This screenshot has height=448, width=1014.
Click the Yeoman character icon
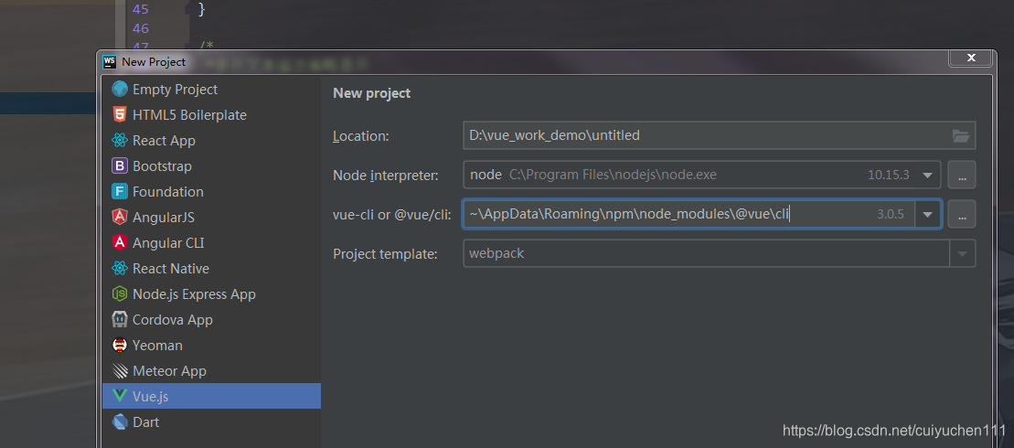[x=120, y=346]
